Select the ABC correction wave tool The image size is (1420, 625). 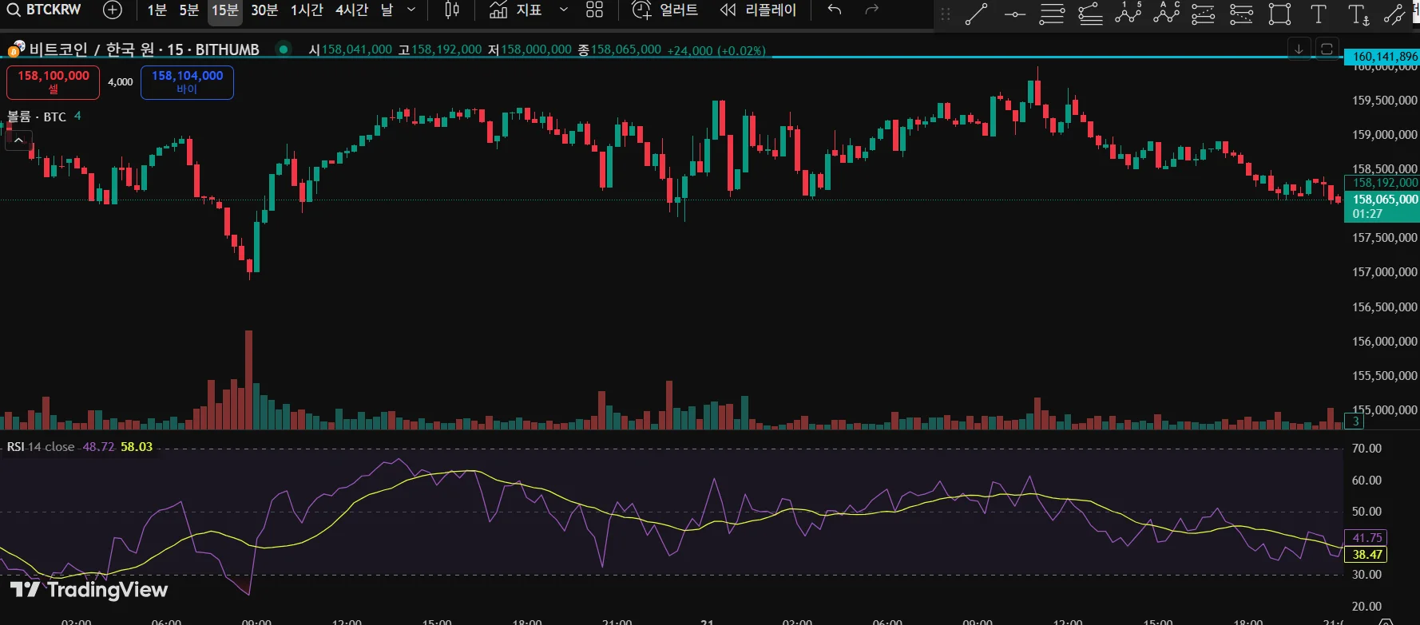pyautogui.click(x=1166, y=14)
